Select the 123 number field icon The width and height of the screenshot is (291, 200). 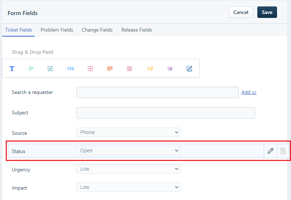[70, 69]
